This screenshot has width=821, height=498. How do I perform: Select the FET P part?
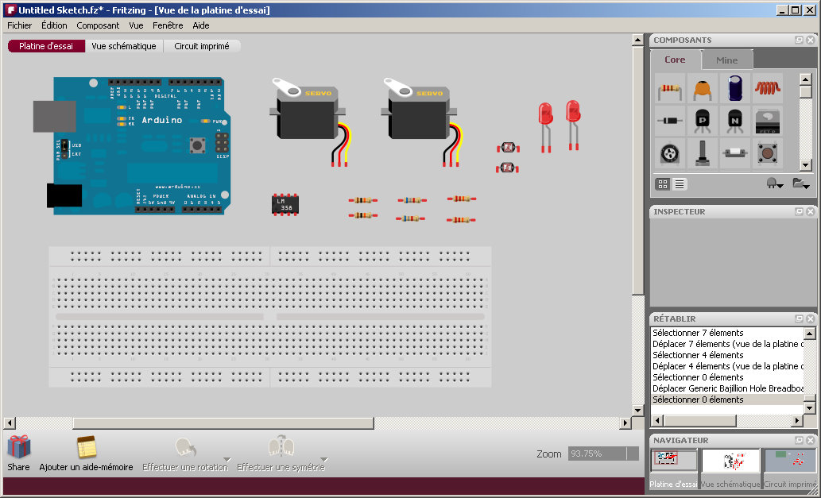[x=767, y=121]
